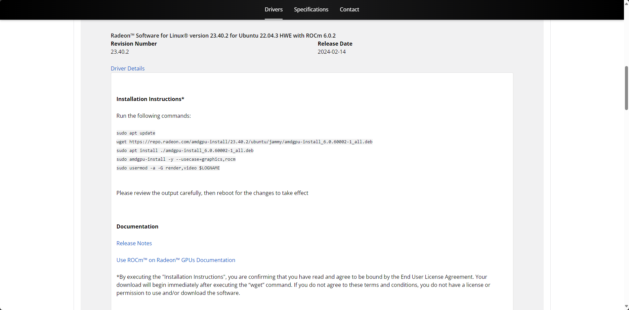Switch to the Specifications tab
The width and height of the screenshot is (629, 310).
311,9
